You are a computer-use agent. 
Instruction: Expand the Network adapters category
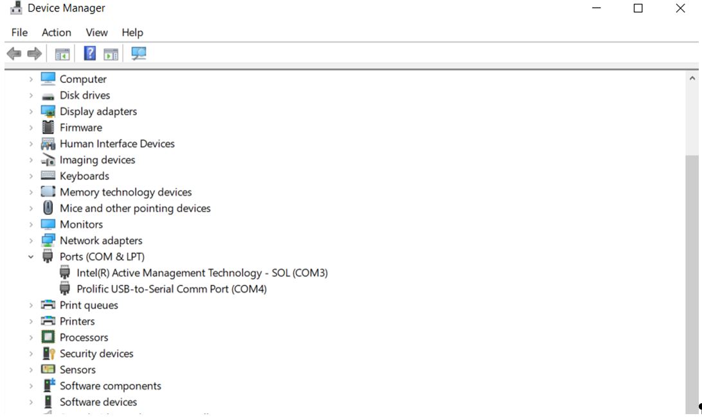[30, 241]
